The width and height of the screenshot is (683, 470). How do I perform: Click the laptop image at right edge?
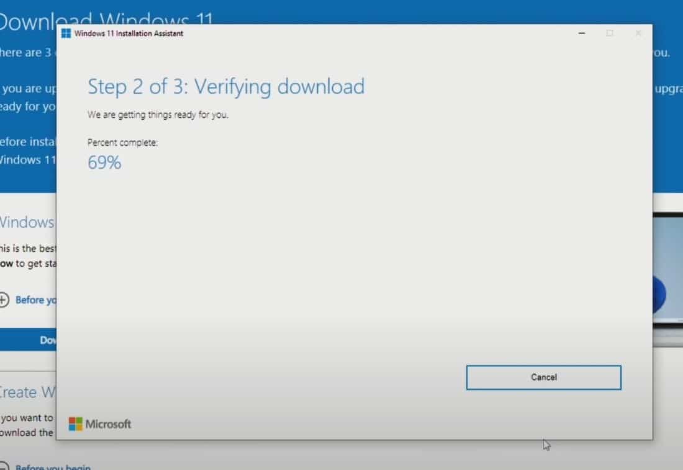pos(667,279)
